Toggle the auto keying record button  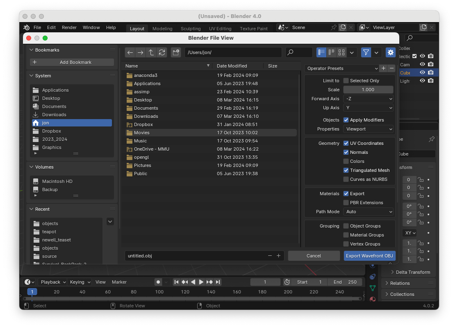tap(158, 282)
